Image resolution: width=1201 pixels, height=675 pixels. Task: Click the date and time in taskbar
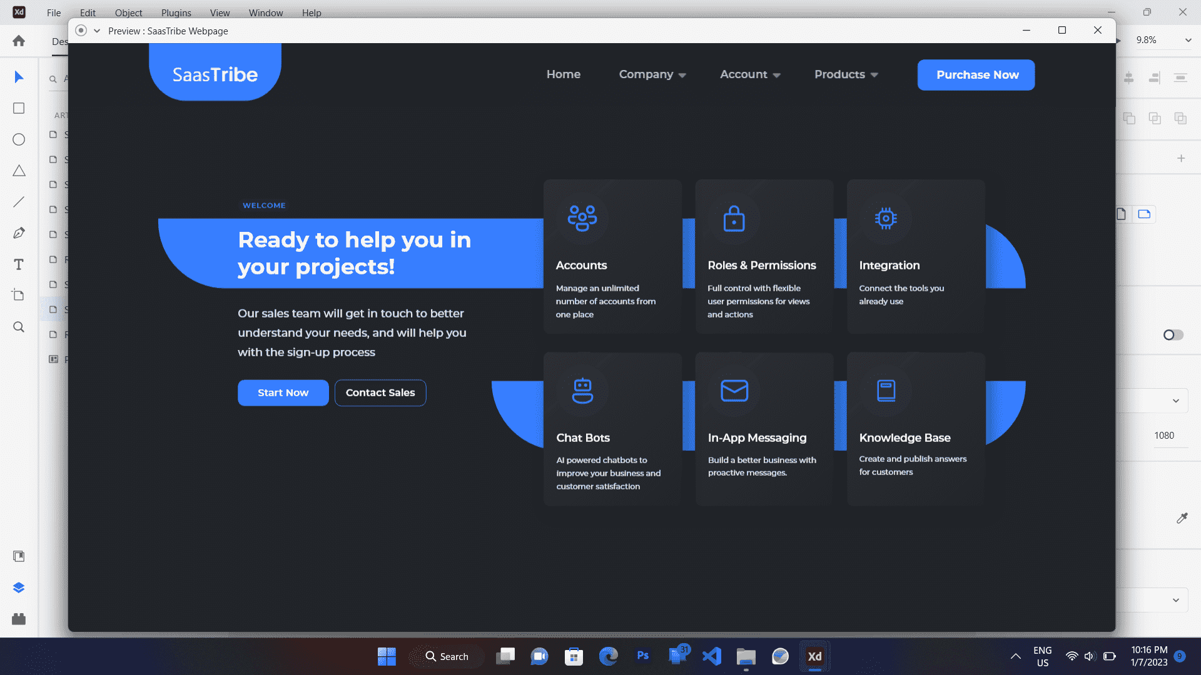pos(1149,656)
